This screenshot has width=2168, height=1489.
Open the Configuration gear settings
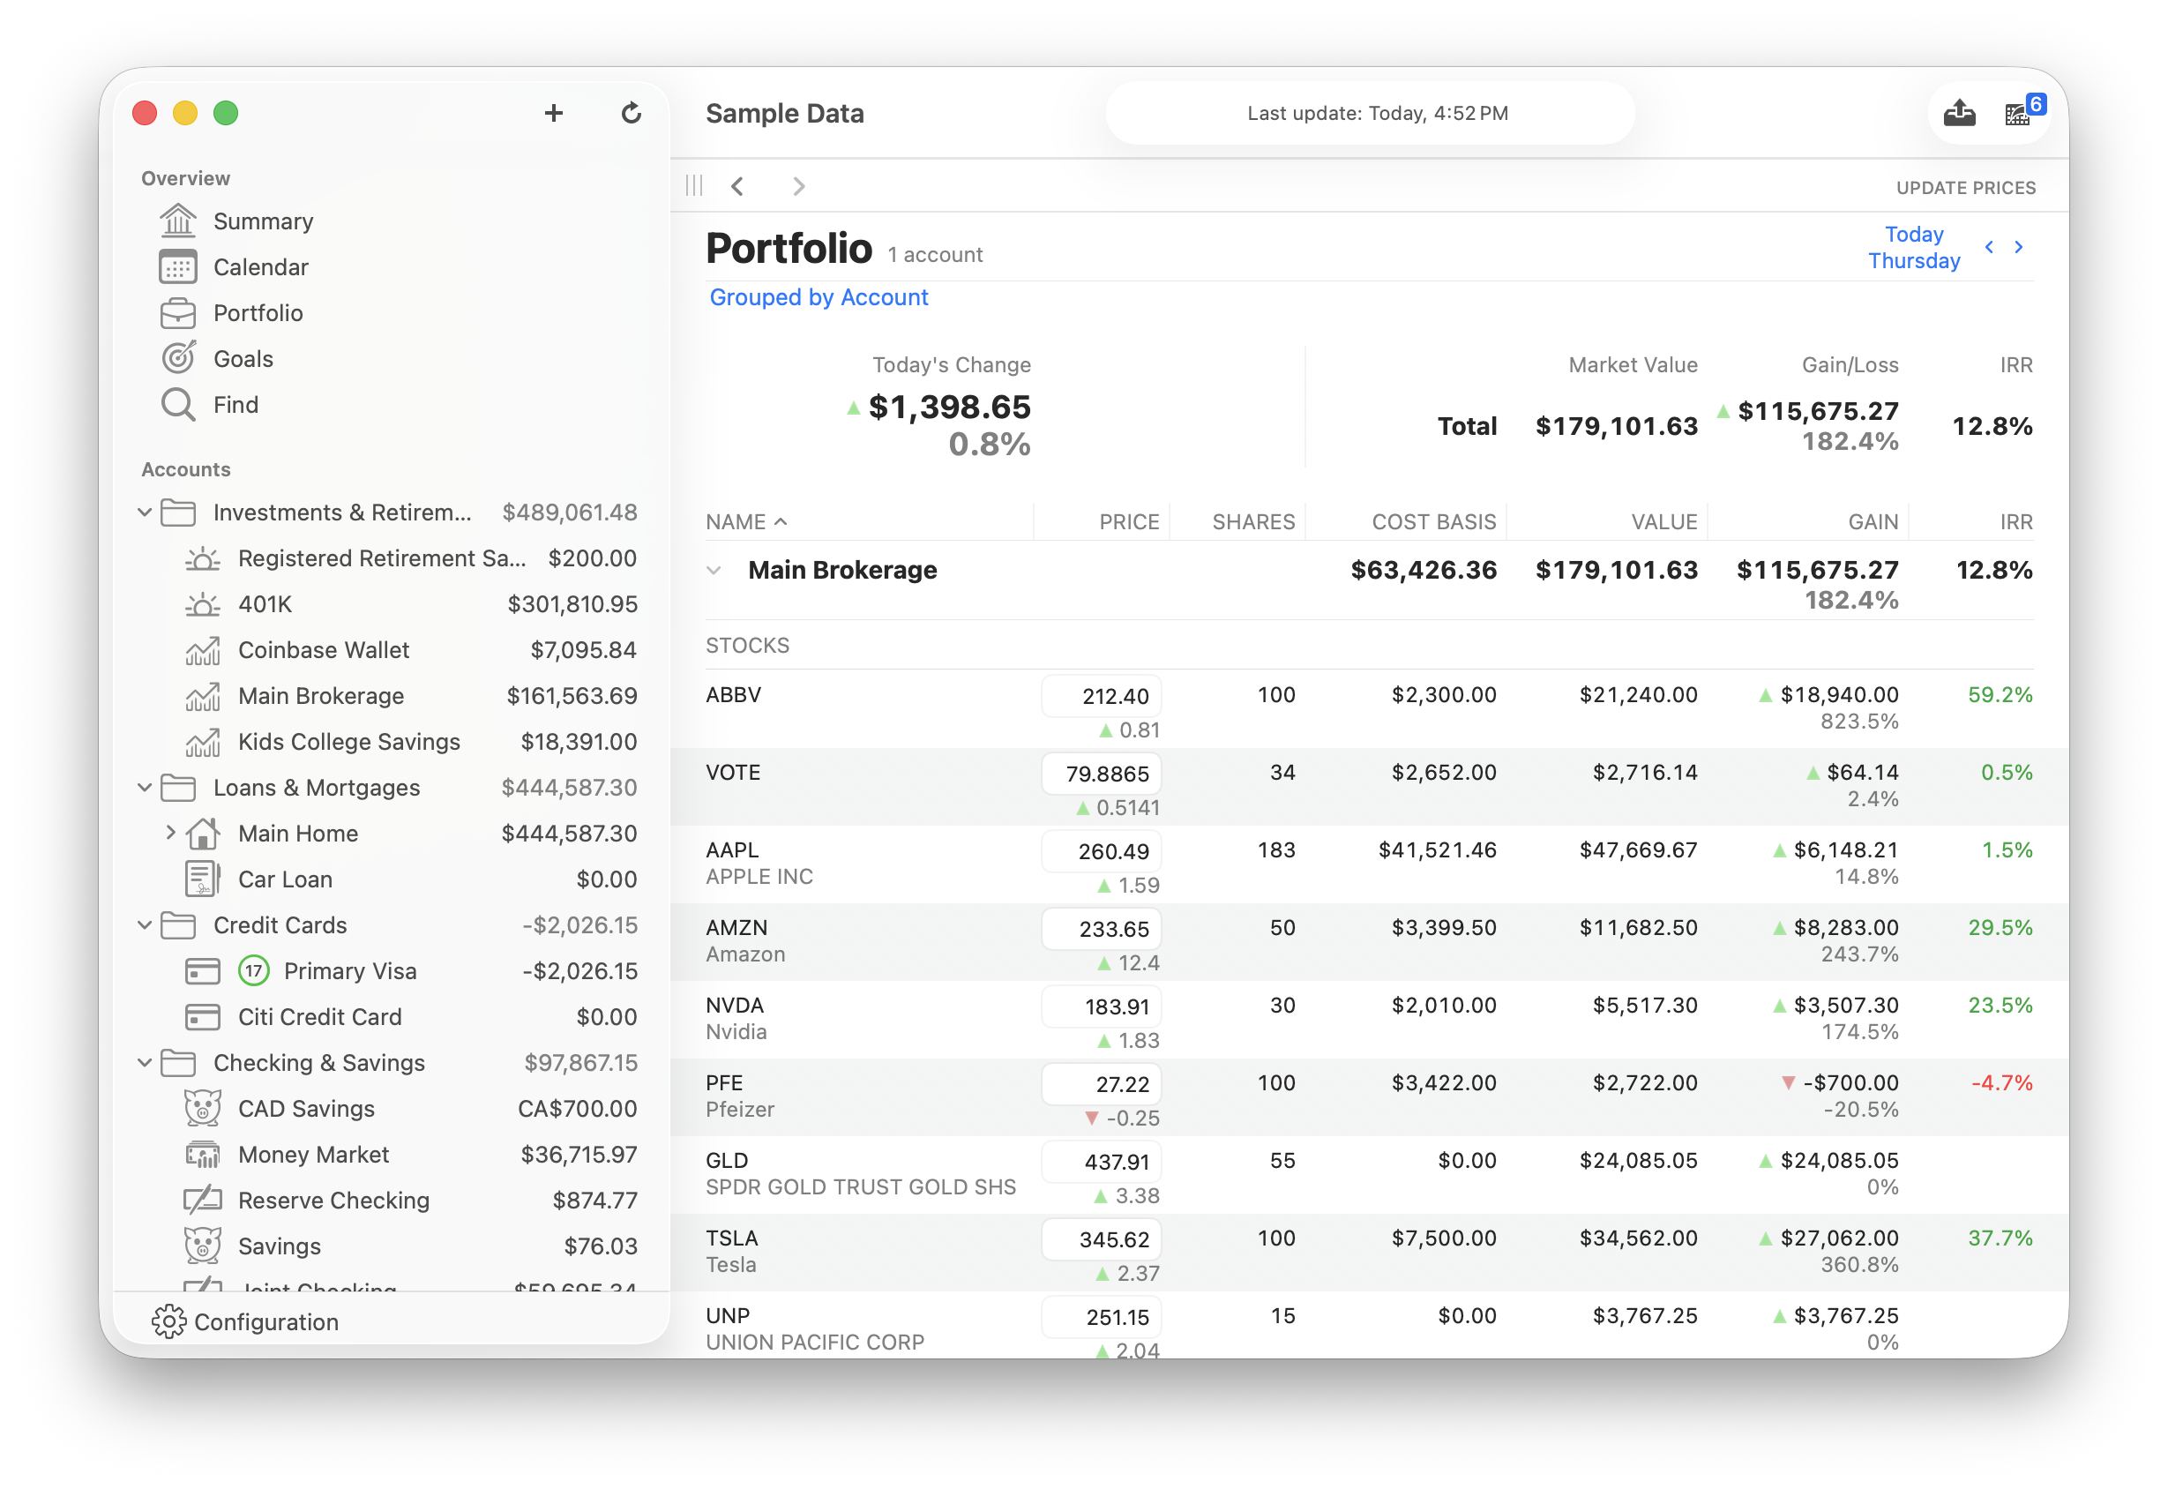pos(168,1321)
